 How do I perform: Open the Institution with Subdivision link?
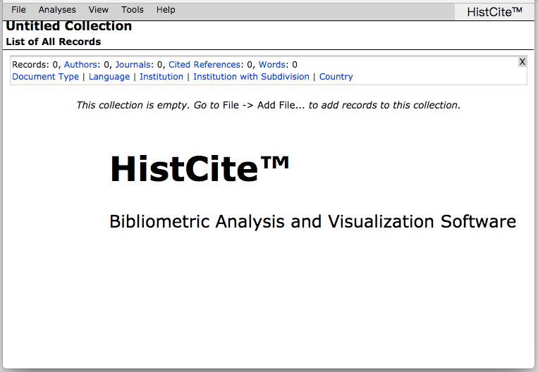[251, 77]
